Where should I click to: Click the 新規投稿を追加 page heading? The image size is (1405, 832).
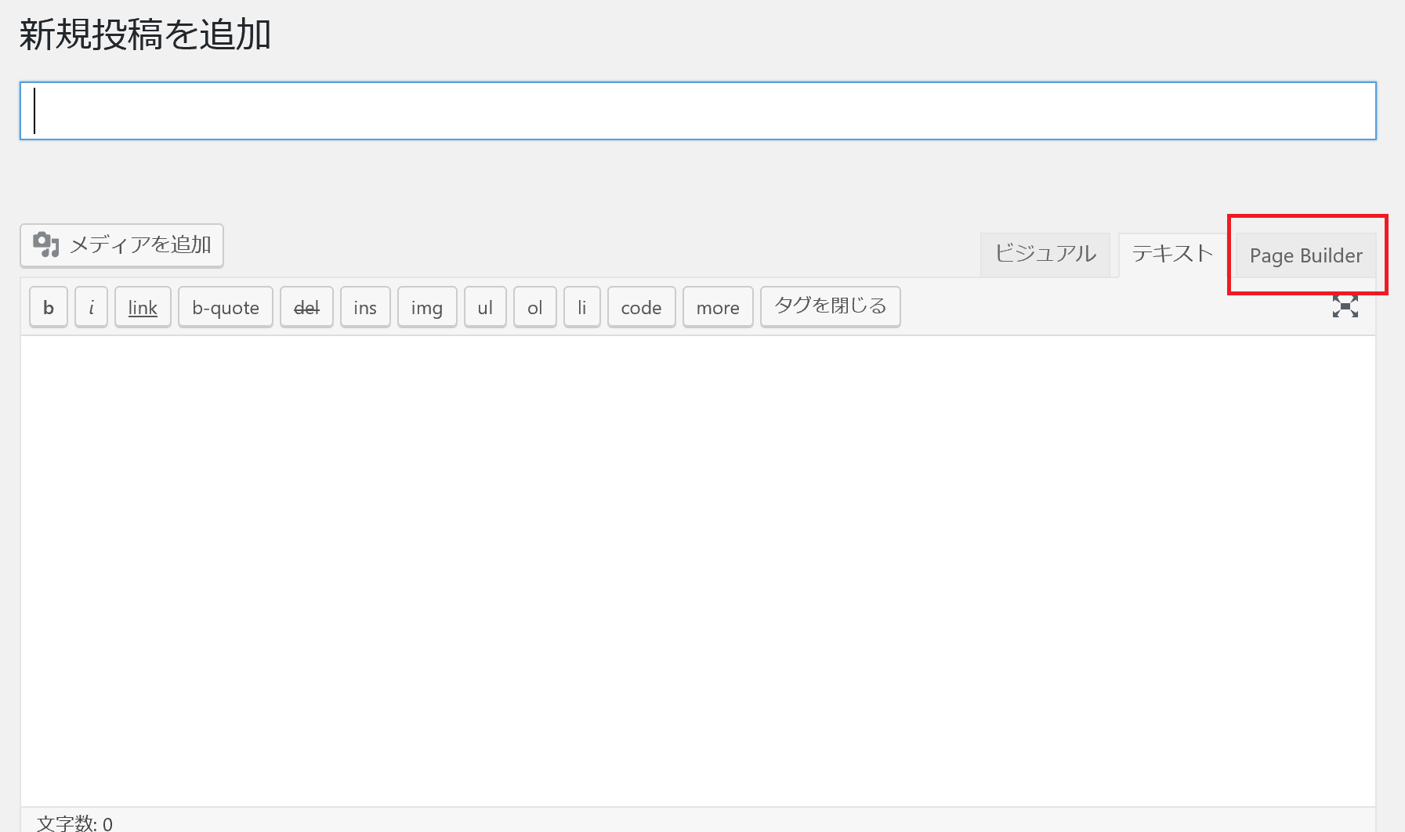pyautogui.click(x=145, y=35)
